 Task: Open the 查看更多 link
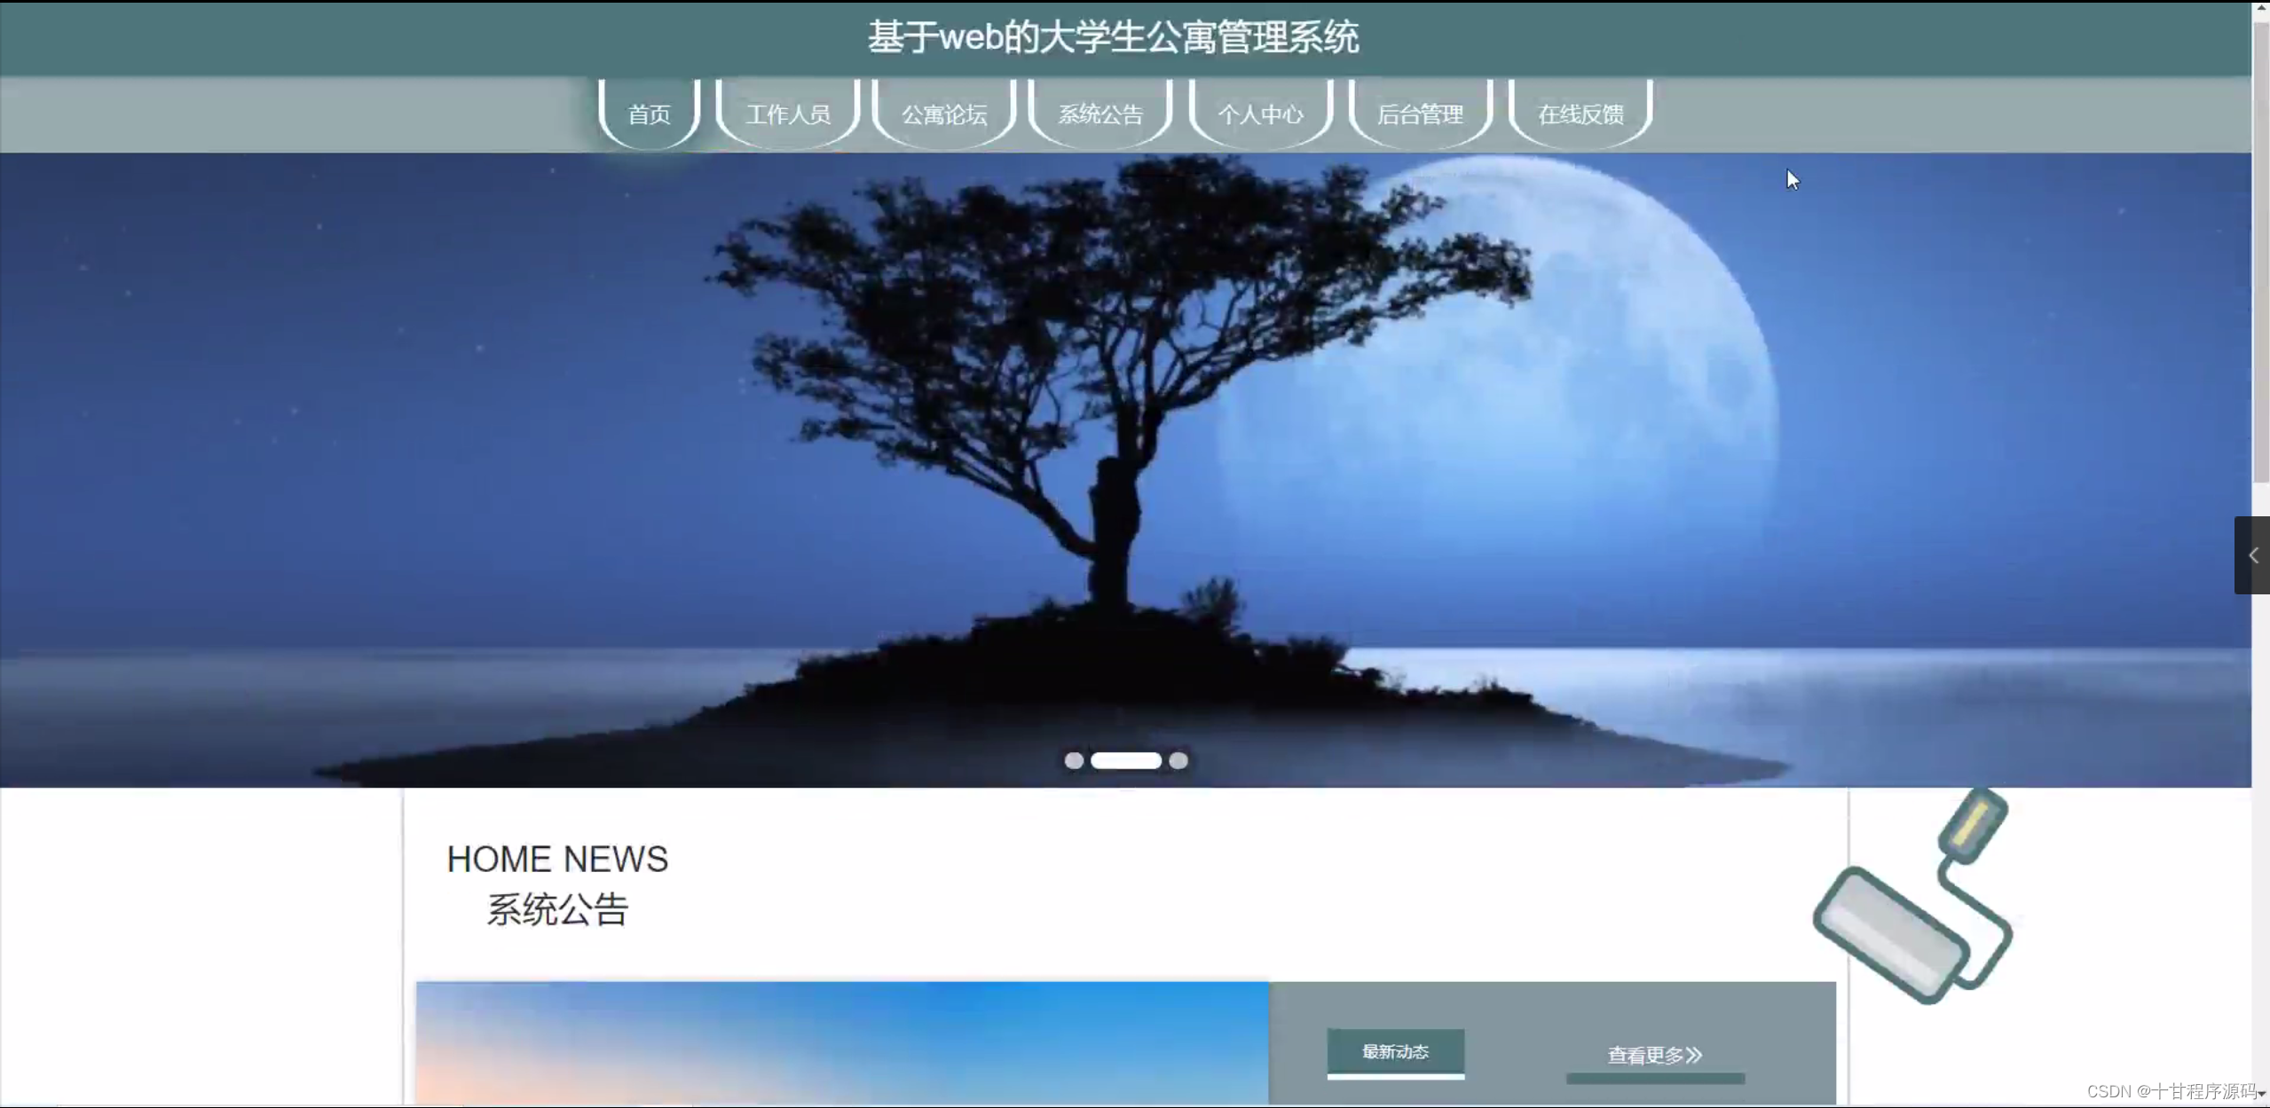pyautogui.click(x=1645, y=1056)
